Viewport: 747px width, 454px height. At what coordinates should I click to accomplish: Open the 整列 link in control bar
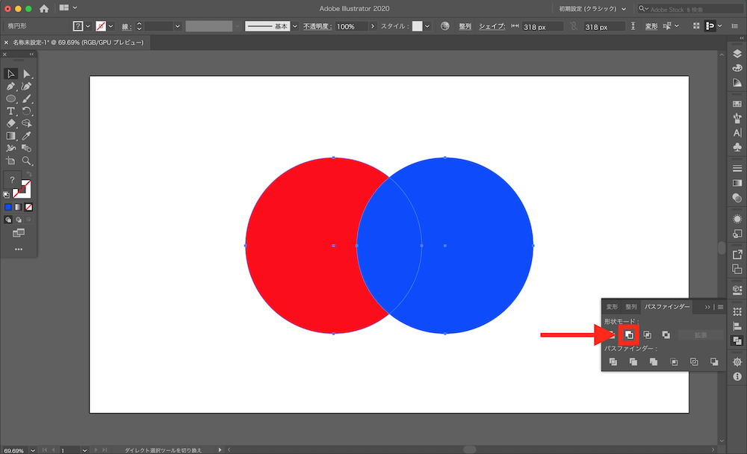click(465, 26)
